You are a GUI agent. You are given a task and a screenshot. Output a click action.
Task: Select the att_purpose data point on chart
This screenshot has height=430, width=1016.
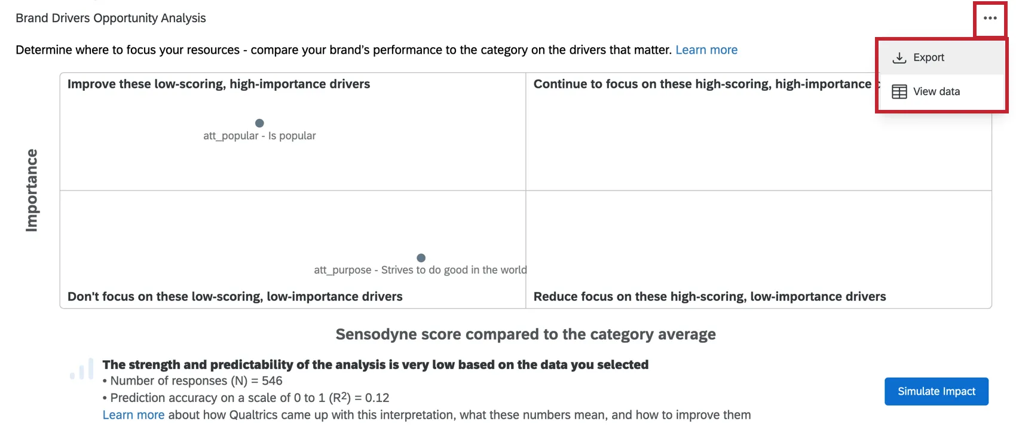tap(421, 257)
